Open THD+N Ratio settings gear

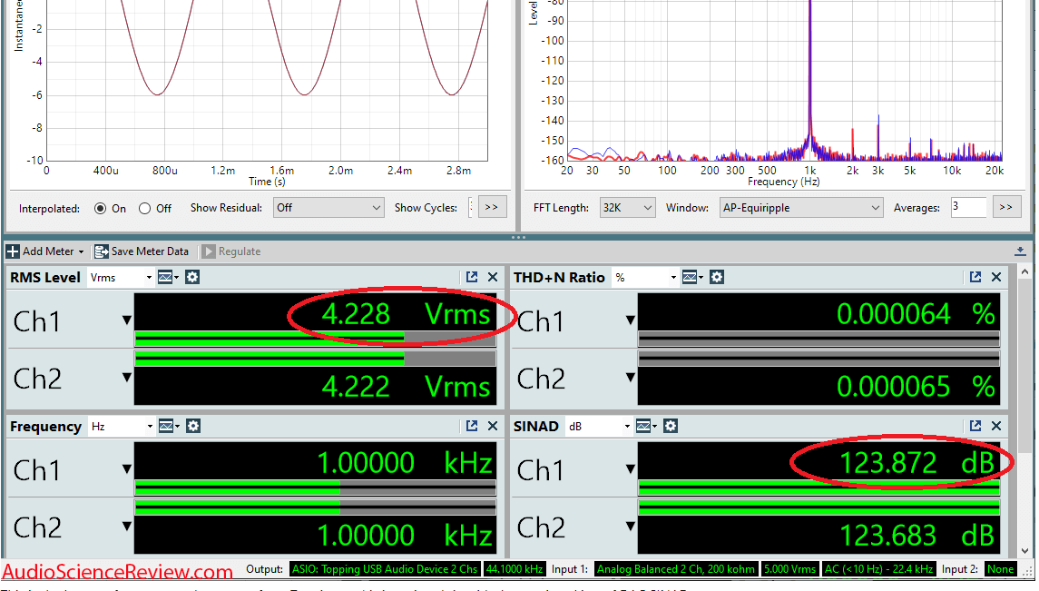click(716, 277)
